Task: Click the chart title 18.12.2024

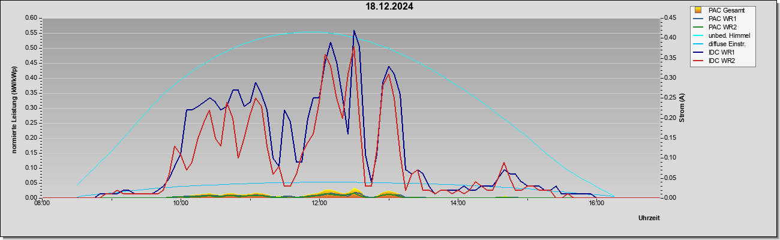Action: point(389,7)
